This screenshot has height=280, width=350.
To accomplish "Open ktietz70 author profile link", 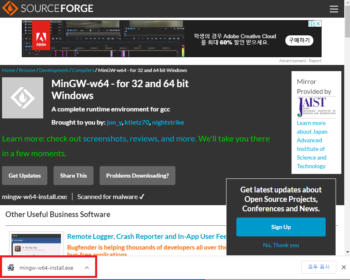I will tap(137, 123).
